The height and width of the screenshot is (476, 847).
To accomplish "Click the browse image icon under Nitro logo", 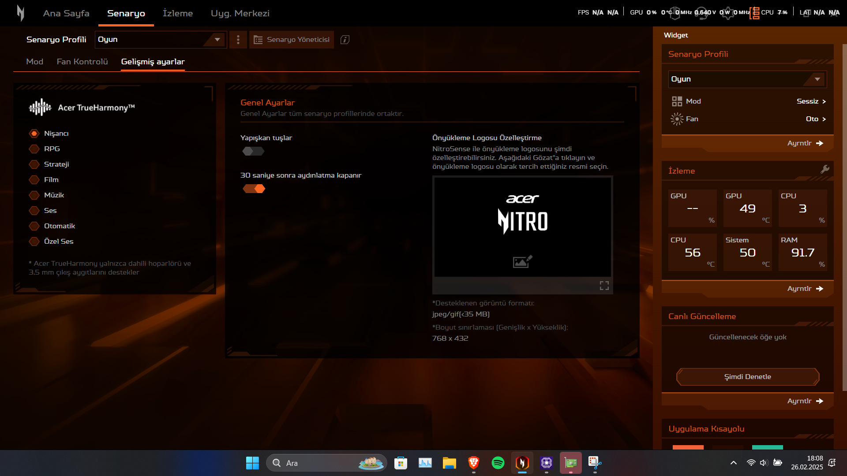I will click(x=522, y=262).
